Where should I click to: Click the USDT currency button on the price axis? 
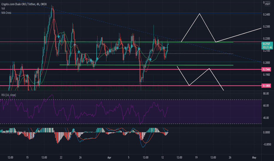tap(268, 4)
